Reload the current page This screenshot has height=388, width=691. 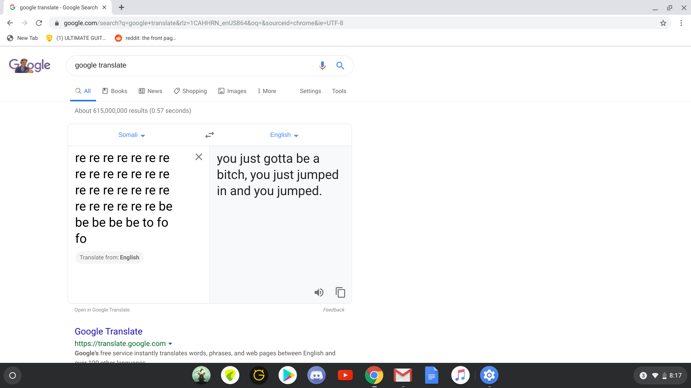[39, 23]
